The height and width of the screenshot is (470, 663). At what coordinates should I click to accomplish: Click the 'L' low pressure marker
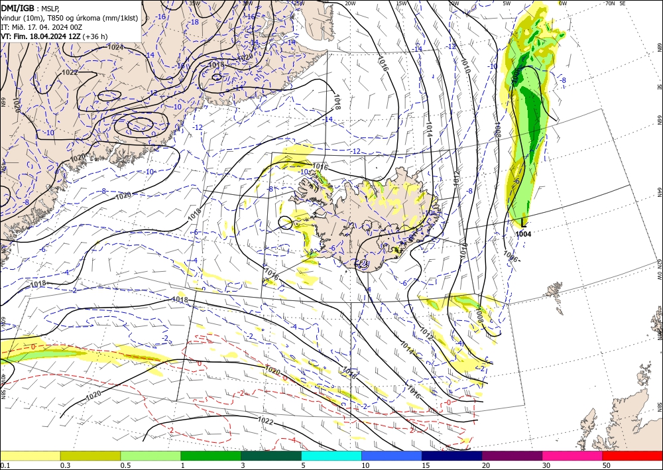point(524,223)
